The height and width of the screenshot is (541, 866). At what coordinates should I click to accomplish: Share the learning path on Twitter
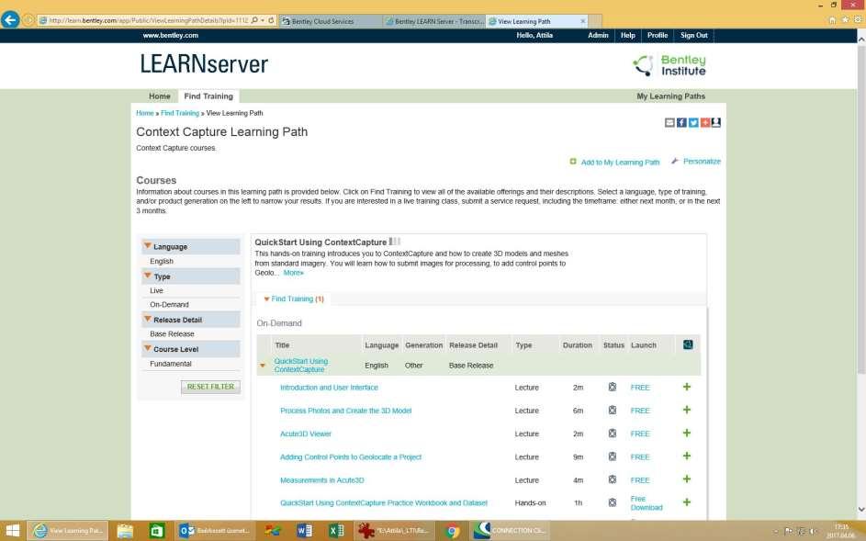(x=693, y=123)
